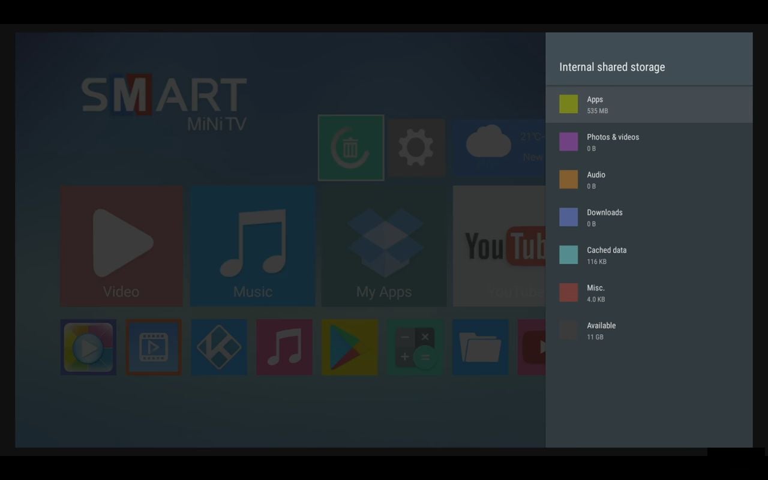
Task: Open the Google Play Store app
Action: (x=350, y=347)
